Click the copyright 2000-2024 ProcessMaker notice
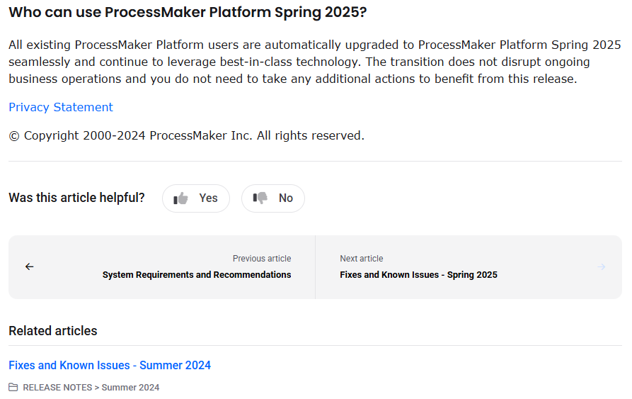632x399 pixels. tap(186, 135)
